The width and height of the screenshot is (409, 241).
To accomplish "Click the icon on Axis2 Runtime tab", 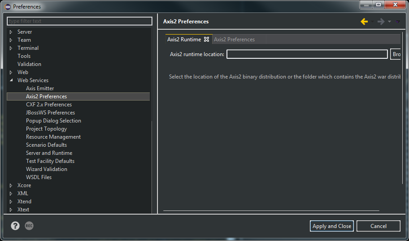I will click(x=206, y=39).
